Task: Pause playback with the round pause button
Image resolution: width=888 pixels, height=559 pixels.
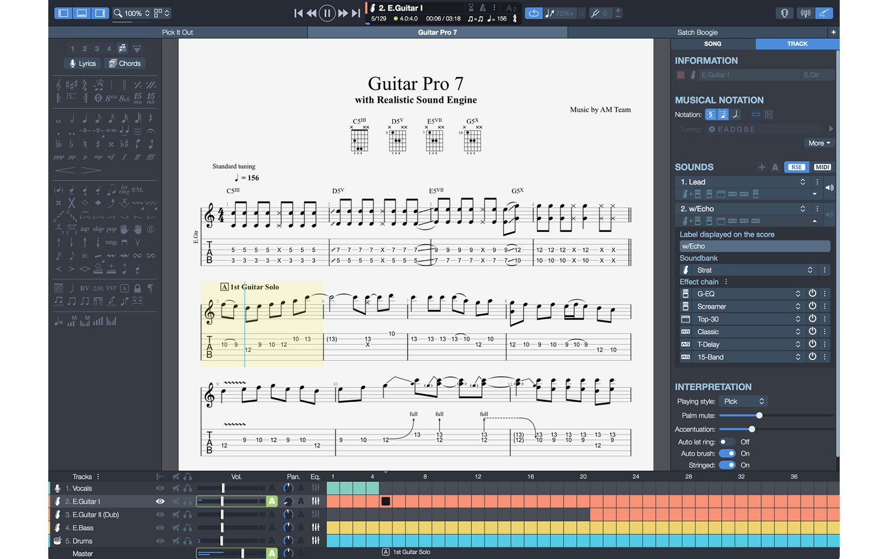Action: coord(327,13)
